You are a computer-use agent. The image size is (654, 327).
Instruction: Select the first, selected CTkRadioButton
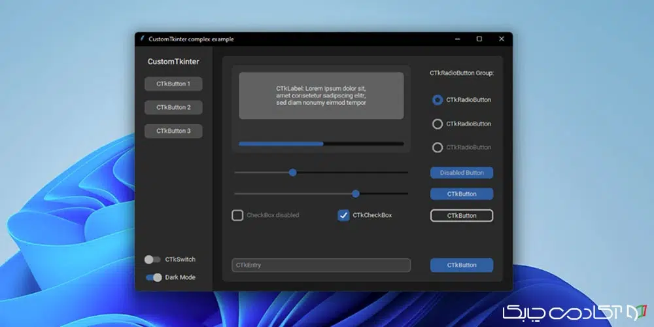438,100
